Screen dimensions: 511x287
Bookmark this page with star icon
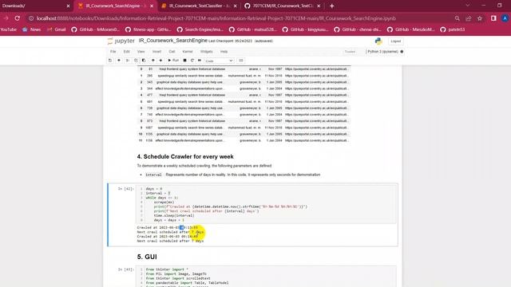coord(480,18)
